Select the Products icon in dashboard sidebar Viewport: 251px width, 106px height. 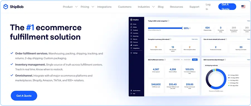click(131, 30)
